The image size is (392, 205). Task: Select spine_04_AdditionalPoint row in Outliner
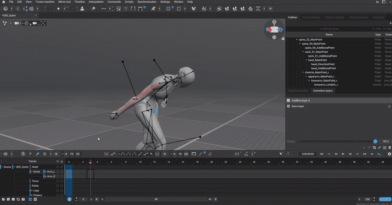[320, 48]
